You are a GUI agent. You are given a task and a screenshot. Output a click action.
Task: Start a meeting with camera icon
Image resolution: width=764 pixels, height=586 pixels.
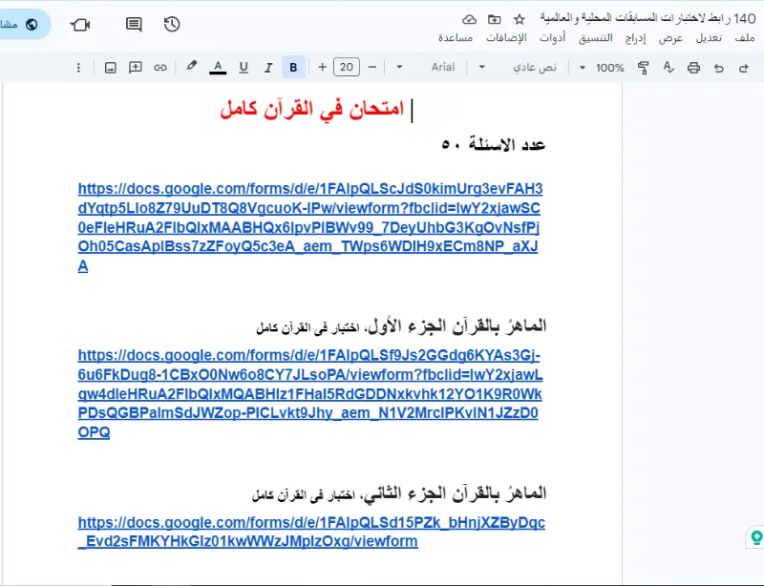click(80, 25)
